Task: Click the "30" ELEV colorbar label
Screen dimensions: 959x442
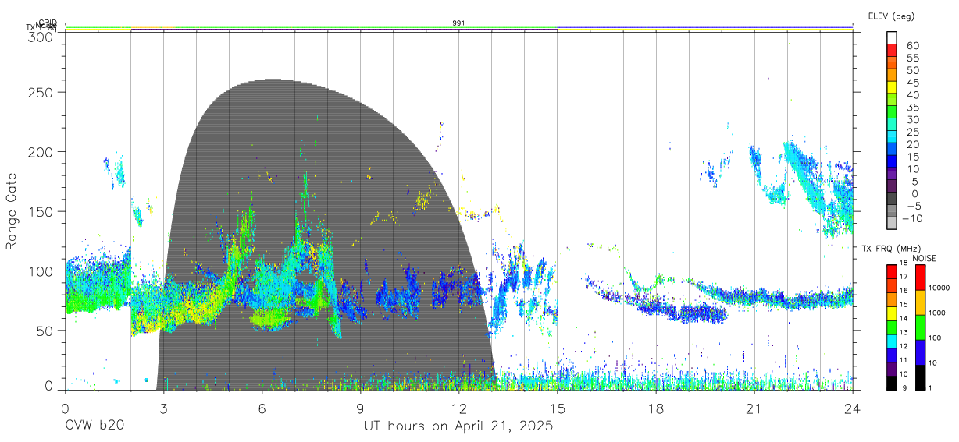Action: point(912,119)
